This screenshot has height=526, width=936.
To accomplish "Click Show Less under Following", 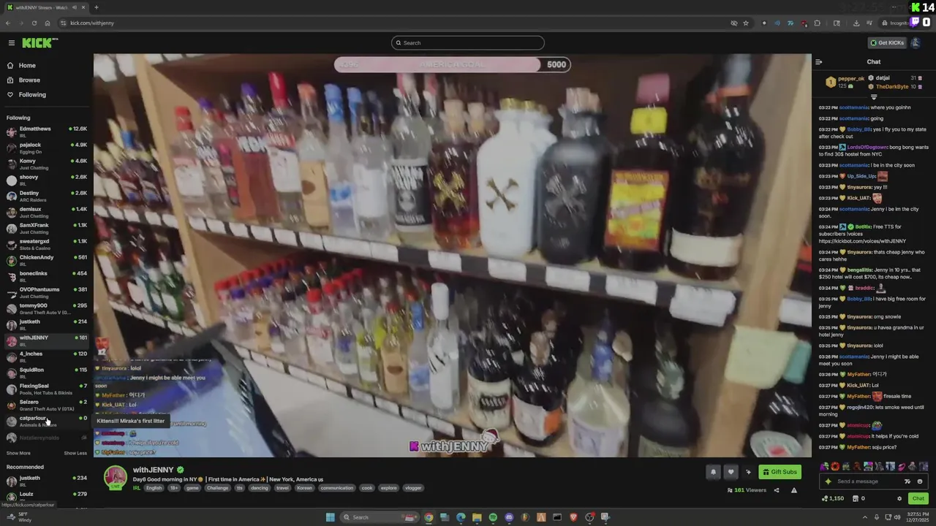I will click(75, 454).
